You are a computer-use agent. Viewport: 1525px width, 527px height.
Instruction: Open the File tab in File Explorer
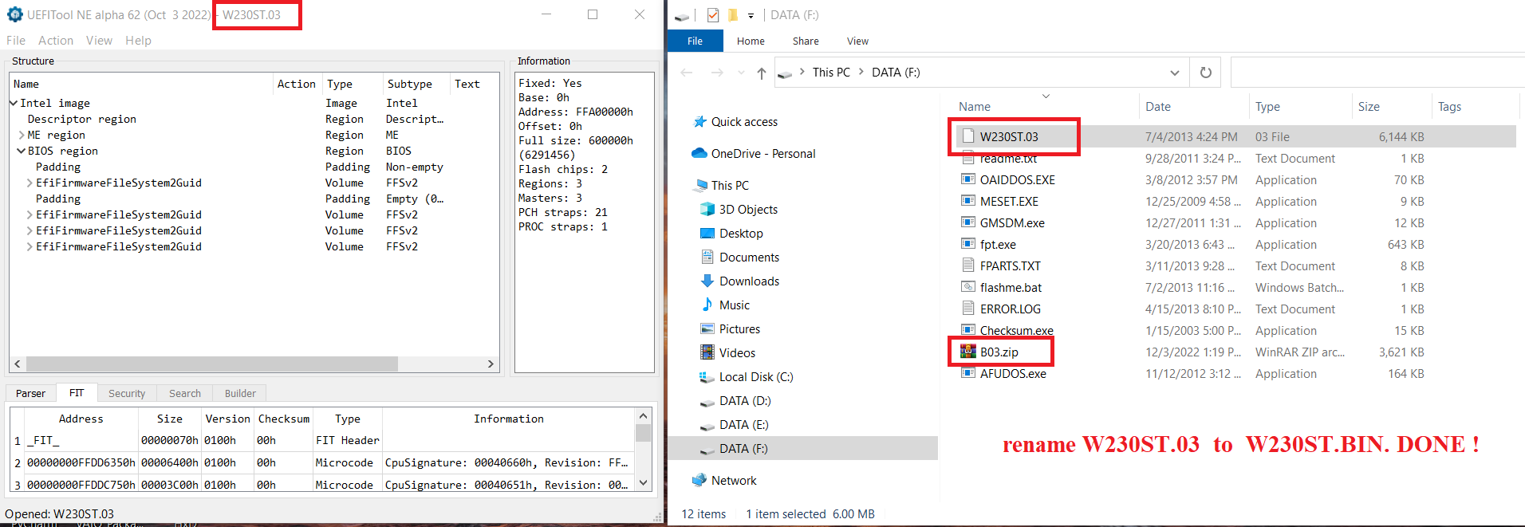(695, 41)
